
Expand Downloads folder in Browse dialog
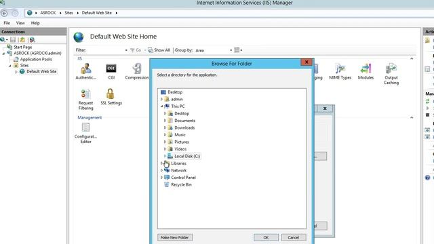(165, 127)
